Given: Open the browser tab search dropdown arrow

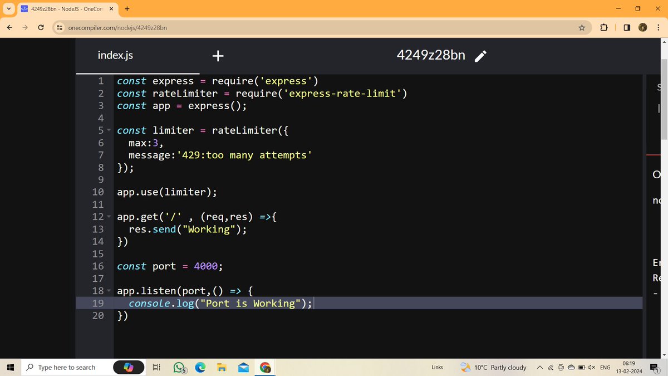Looking at the screenshot, I should [8, 9].
